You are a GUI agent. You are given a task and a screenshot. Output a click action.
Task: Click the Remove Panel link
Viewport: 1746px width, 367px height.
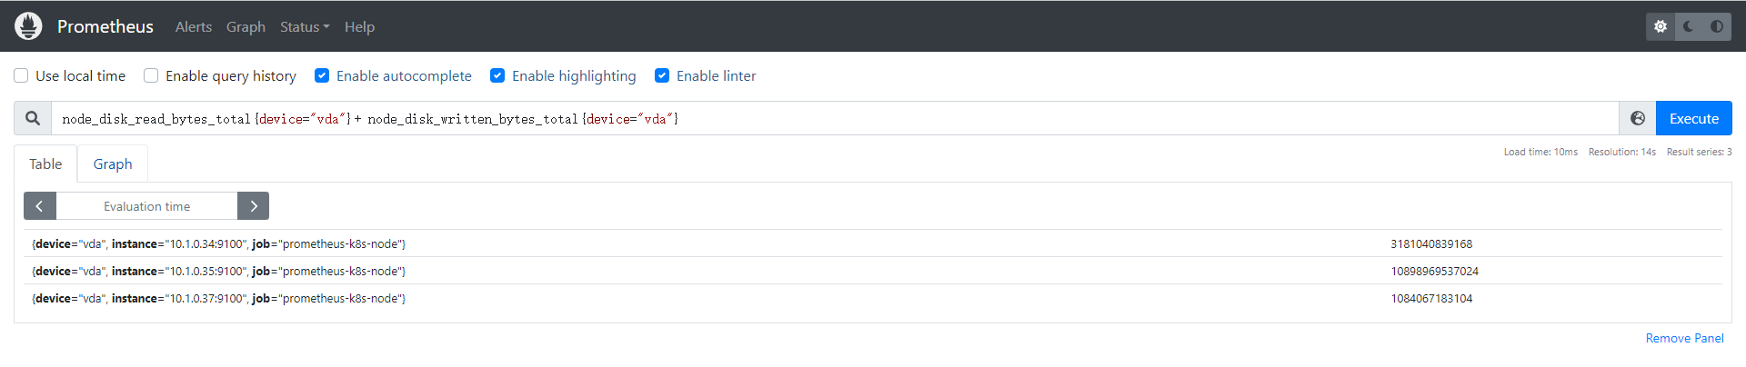click(x=1684, y=338)
